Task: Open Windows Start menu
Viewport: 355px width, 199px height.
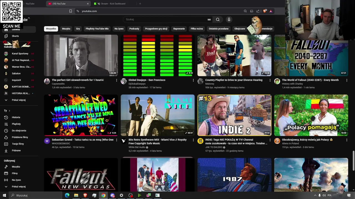Action: (4, 195)
